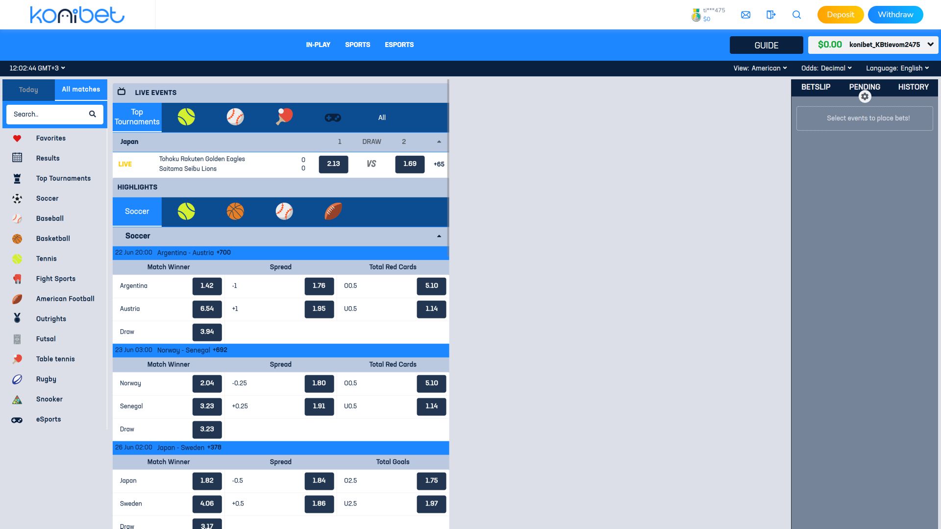Select baseball icon in Highlights
This screenshot has width=941, height=529.
[284, 212]
